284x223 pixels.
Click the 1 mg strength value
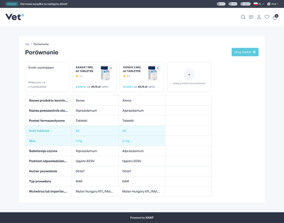[x=79, y=141]
